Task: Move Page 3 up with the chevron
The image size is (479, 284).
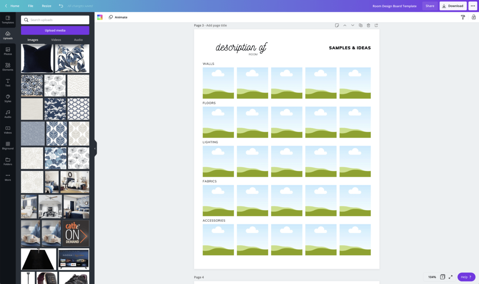Action: (345, 25)
